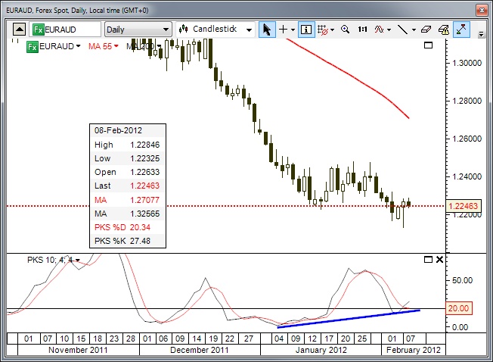Screen dimensions: 493x362
Task: Select the crosshair cursor tool
Action: (284, 30)
